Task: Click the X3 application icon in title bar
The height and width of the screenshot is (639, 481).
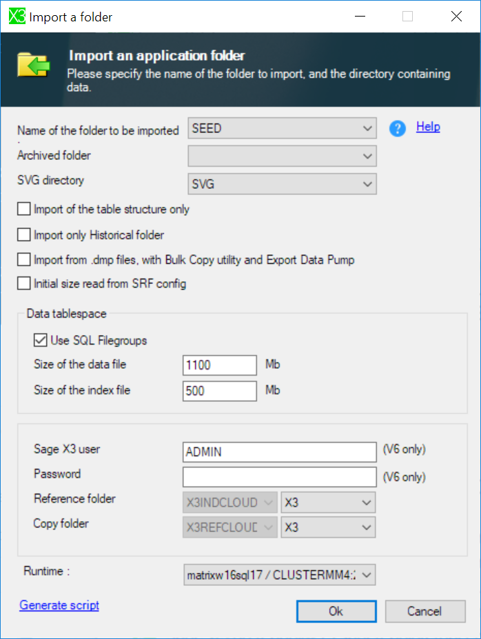Action: [x=17, y=17]
